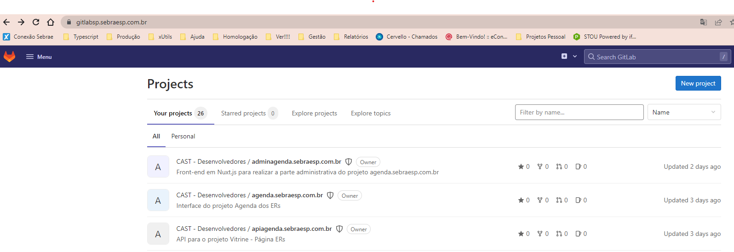Image resolution: width=734 pixels, height=252 pixels.
Task: Click the star count of adminagenda project
Action: click(524, 166)
